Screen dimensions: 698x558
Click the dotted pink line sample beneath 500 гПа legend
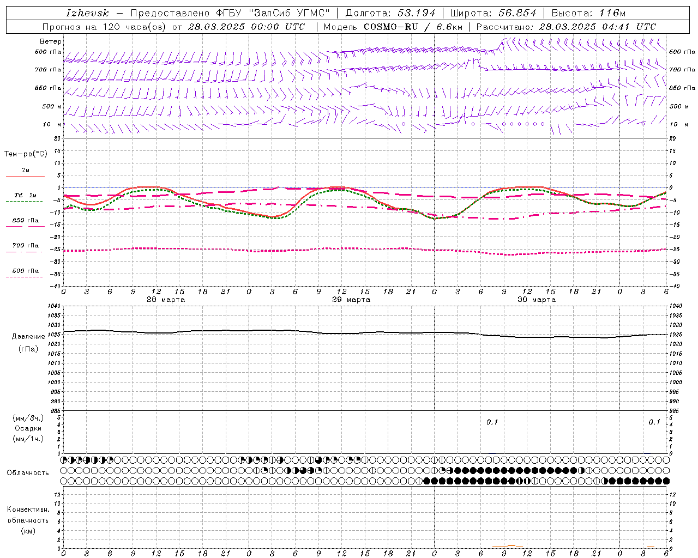(24, 277)
